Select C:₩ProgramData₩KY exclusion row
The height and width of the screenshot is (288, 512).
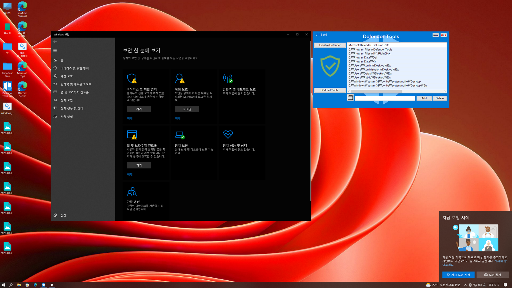[x=397, y=61]
